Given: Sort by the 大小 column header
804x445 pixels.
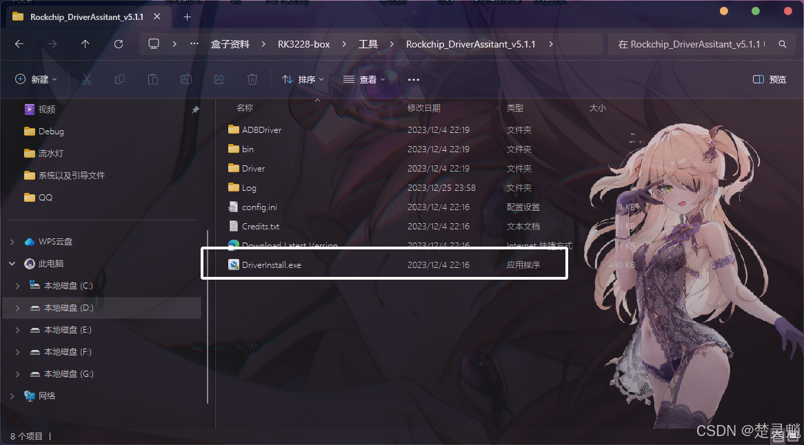Looking at the screenshot, I should pyautogui.click(x=597, y=108).
